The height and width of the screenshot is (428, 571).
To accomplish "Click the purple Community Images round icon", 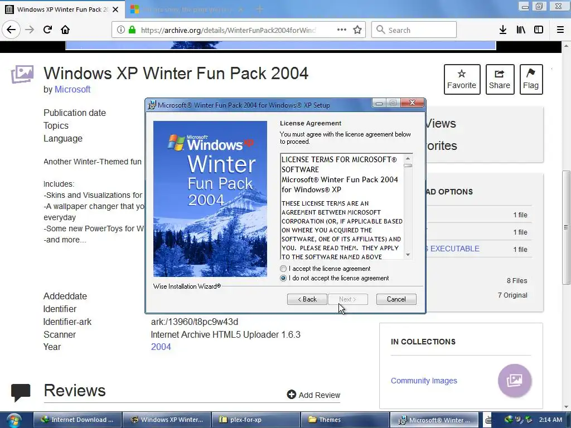I will click(515, 381).
